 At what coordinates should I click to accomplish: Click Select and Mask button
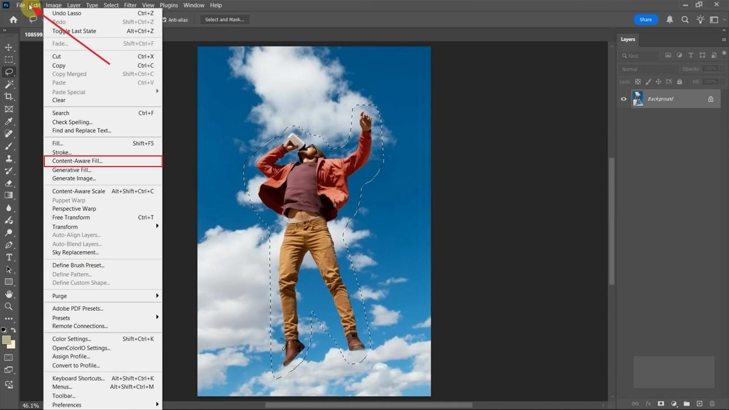[224, 20]
